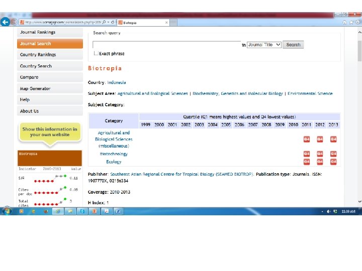Click the volume speaker tray icon
The image size is (362, 271).
(329, 211)
